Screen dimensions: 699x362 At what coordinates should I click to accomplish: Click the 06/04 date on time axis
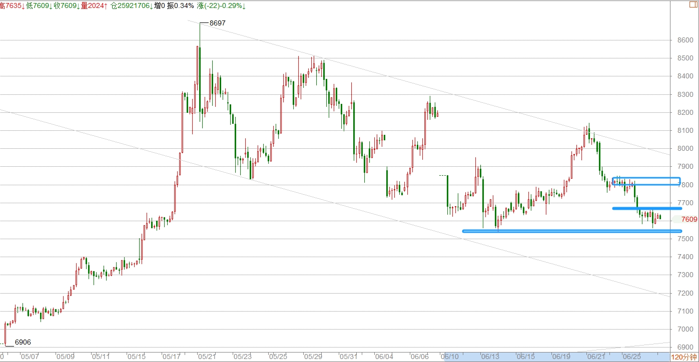383,357
